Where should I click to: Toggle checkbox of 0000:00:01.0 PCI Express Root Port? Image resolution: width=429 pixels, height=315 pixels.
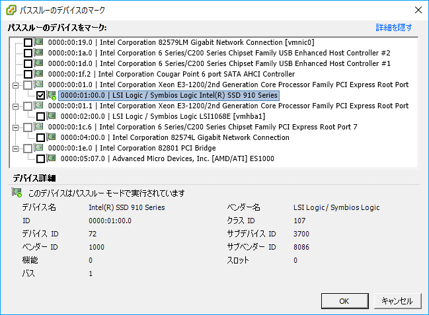pyautogui.click(x=28, y=85)
